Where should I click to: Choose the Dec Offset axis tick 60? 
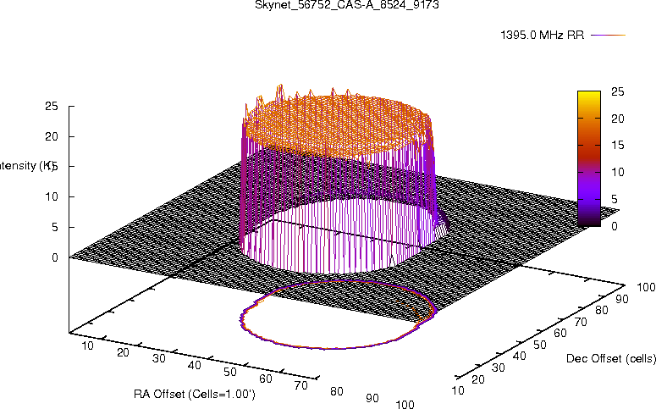pos(560,334)
